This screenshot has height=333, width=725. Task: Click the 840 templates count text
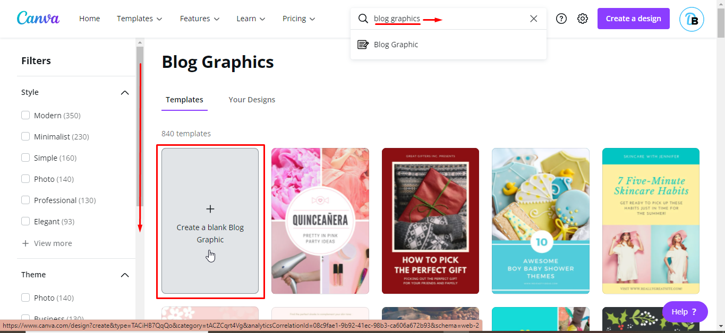point(186,134)
